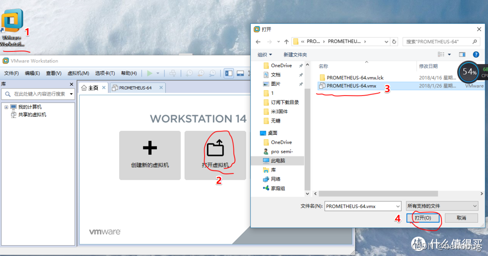Open the 文件(F) menu
Viewport: 488px width, 256px height.
11,73
